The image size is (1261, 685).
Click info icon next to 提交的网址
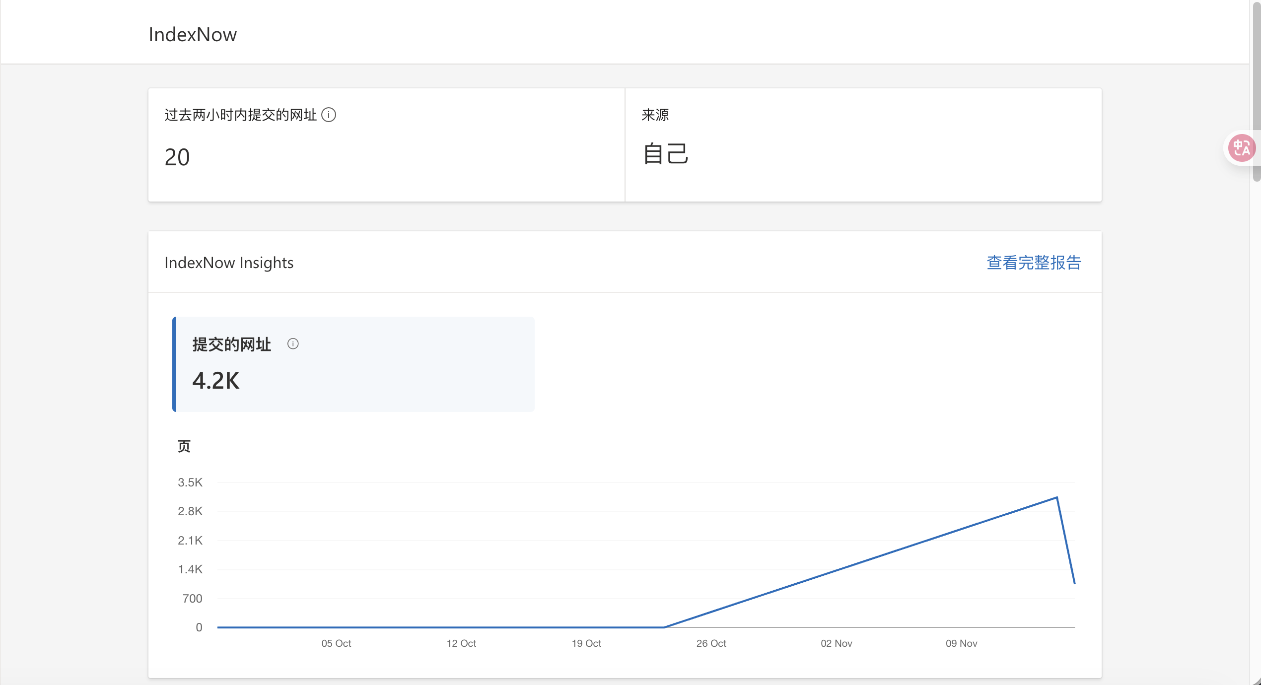tap(293, 344)
